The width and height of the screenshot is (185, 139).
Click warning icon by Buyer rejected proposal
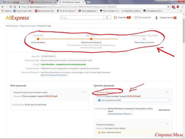[x=99, y=132]
